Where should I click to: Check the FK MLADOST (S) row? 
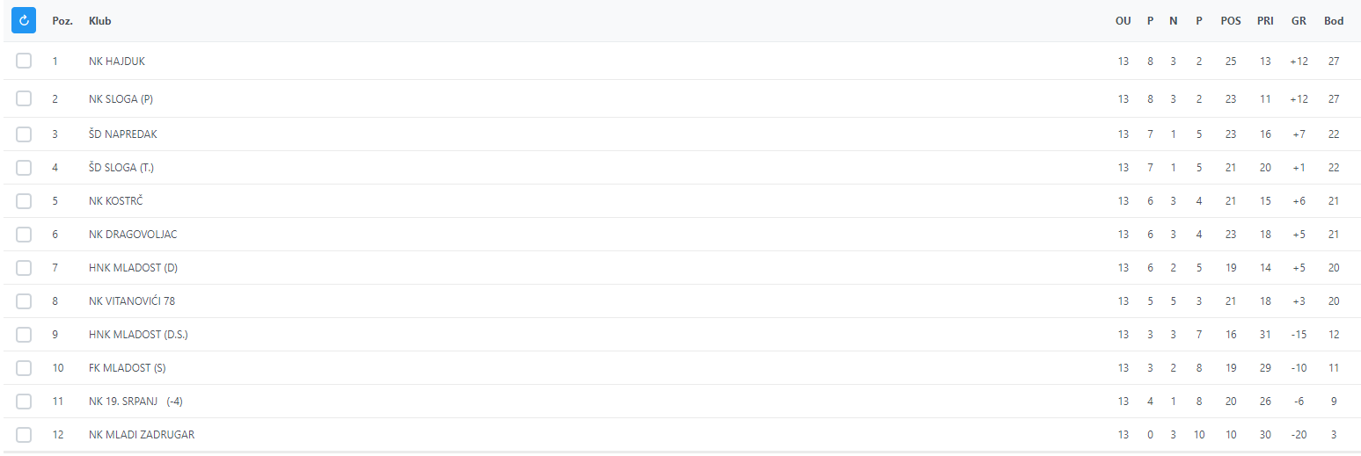point(24,368)
